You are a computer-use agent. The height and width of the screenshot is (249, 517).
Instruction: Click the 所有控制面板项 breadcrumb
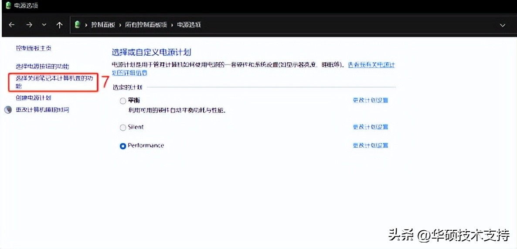146,25
